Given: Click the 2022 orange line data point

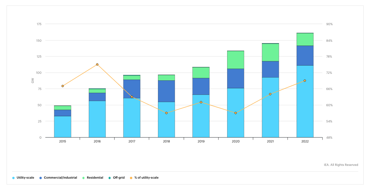Looking at the screenshot, I should [305, 81].
